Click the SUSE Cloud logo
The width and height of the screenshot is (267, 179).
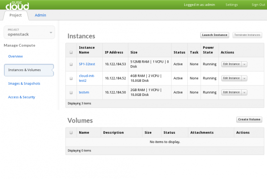(17, 5)
